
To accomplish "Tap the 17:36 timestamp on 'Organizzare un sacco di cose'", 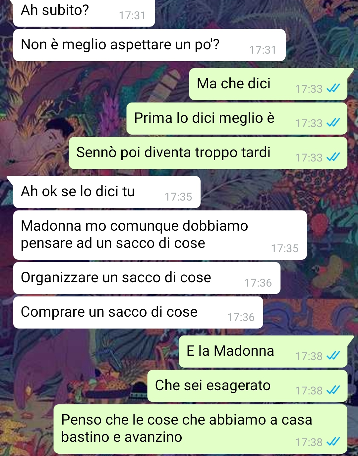I will pyautogui.click(x=258, y=283).
